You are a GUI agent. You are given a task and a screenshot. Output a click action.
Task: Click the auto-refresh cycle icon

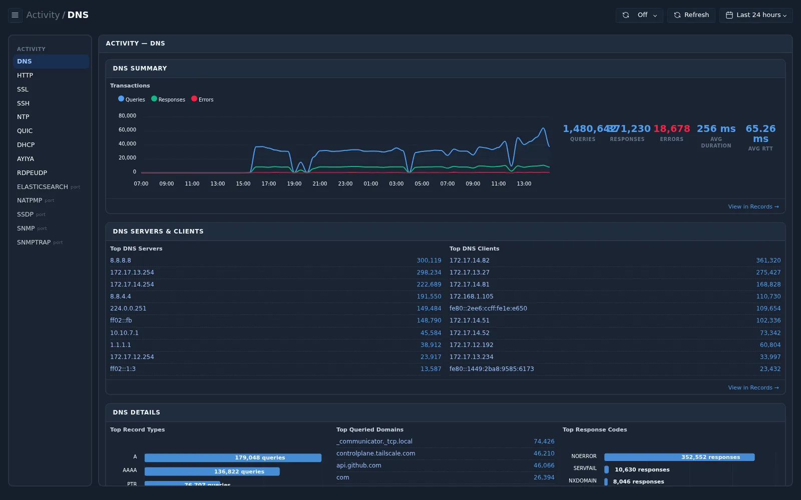626,15
